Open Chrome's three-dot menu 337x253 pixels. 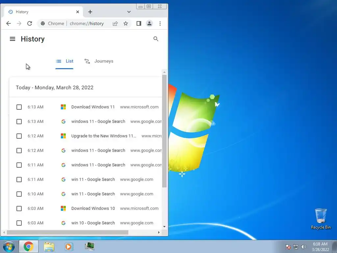[160, 23]
